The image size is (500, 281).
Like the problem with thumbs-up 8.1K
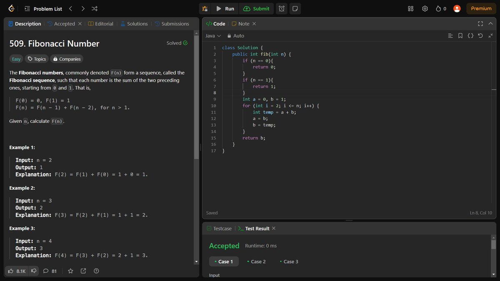tap(17, 271)
